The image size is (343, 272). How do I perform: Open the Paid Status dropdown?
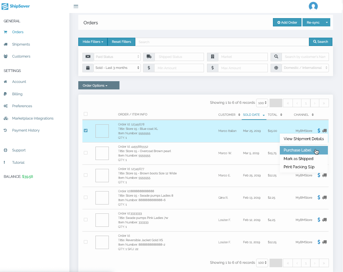[117, 57]
